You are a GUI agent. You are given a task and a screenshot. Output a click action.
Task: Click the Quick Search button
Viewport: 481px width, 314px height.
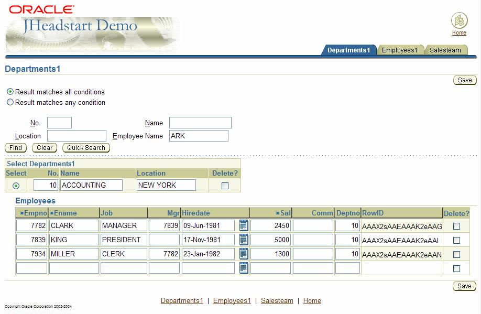click(86, 148)
